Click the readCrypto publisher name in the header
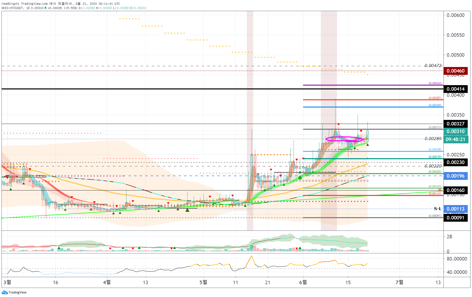Viewport: 472px width, 297px height. pos(10,4)
